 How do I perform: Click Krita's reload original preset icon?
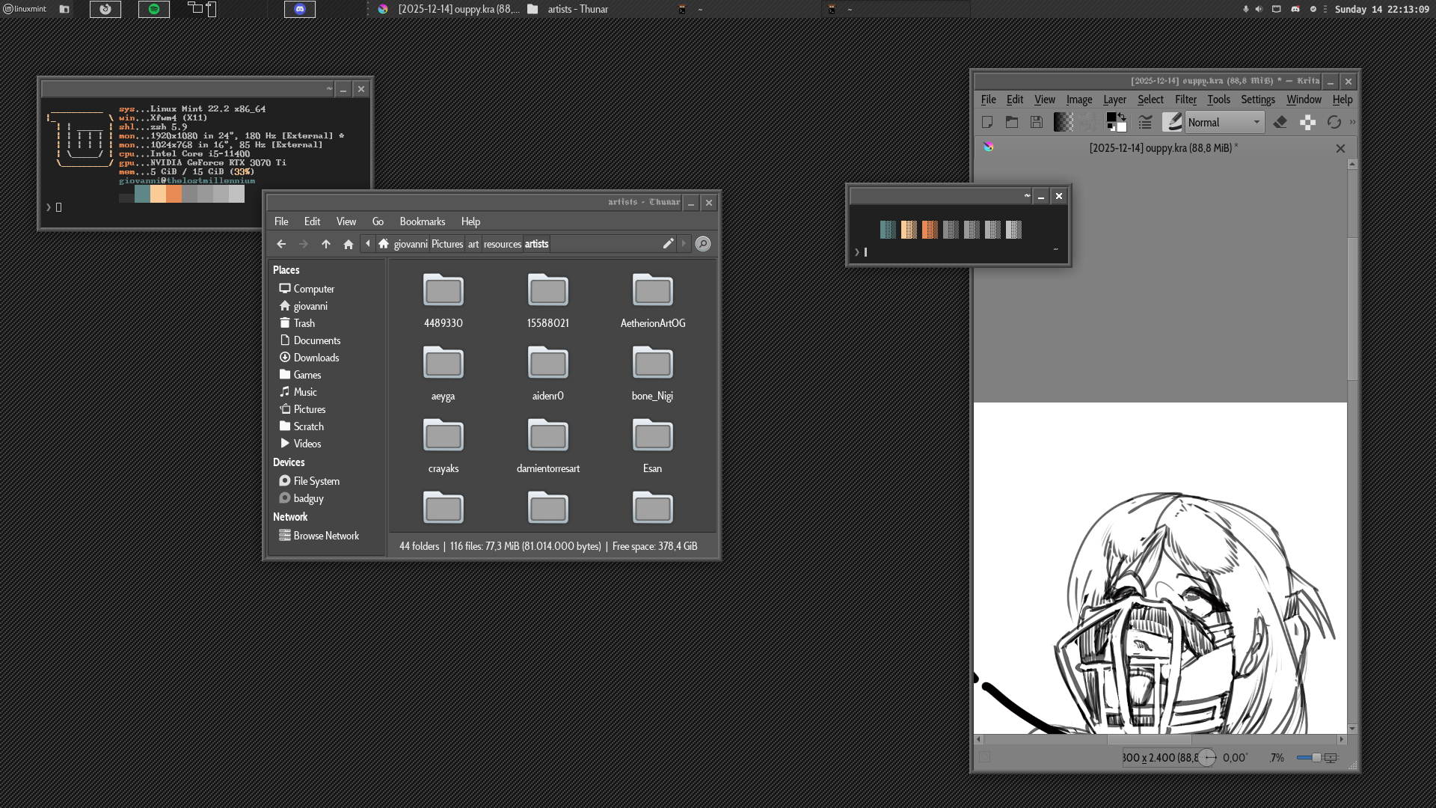click(1334, 122)
